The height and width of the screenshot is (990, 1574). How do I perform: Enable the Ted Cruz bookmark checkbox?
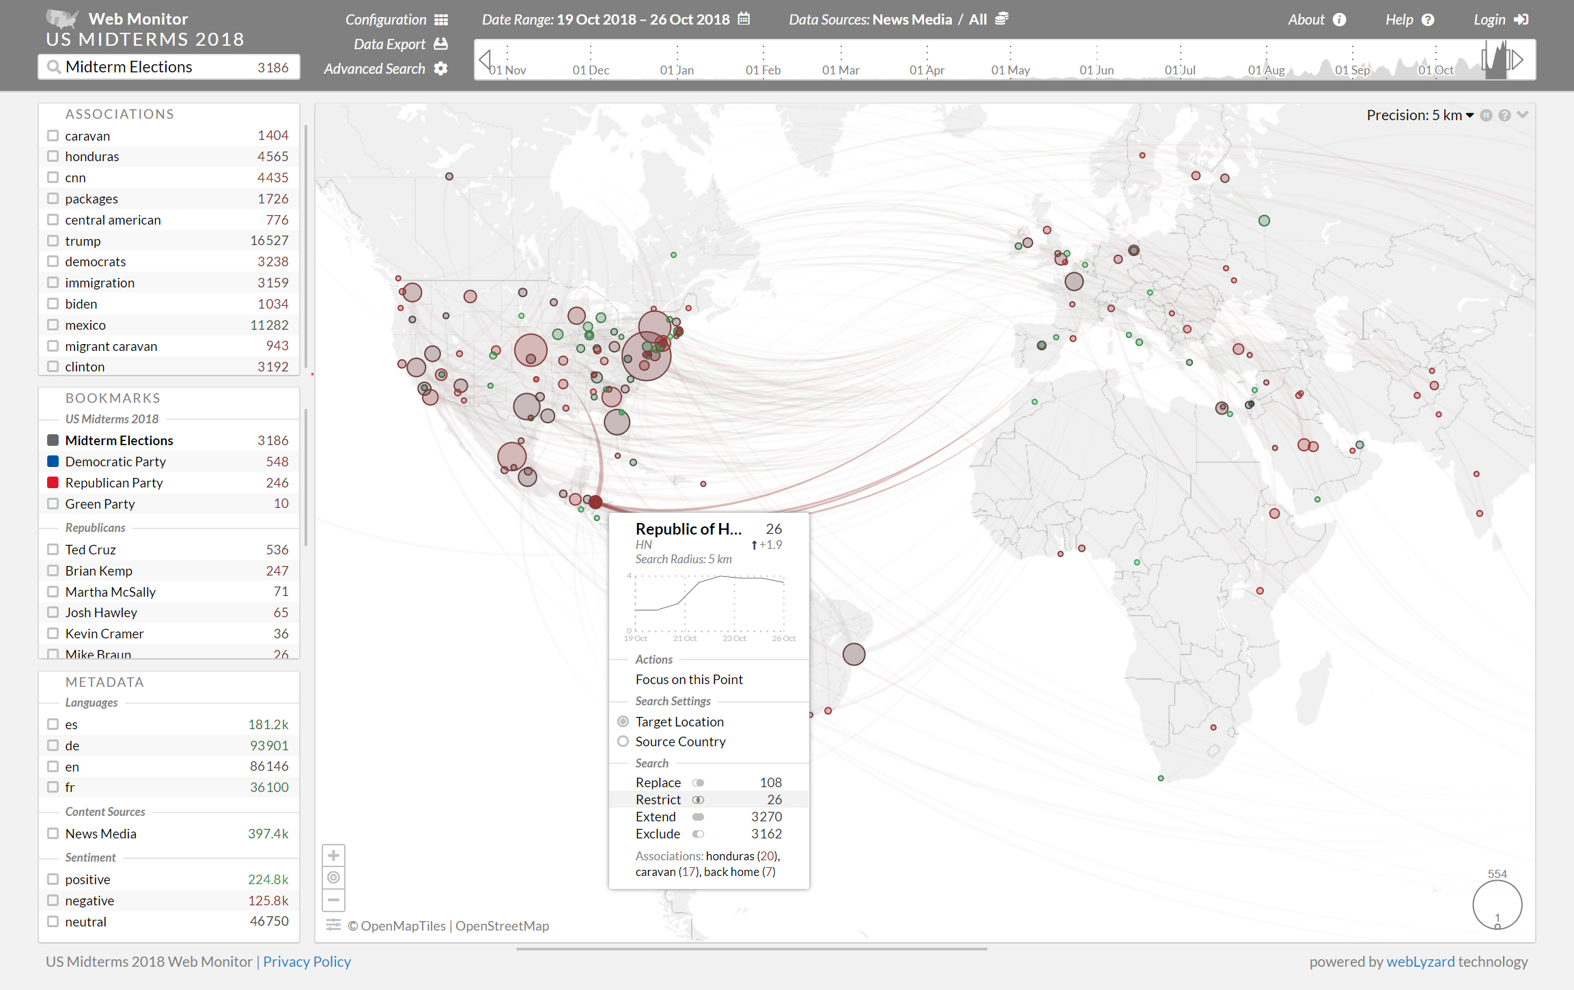pos(53,550)
